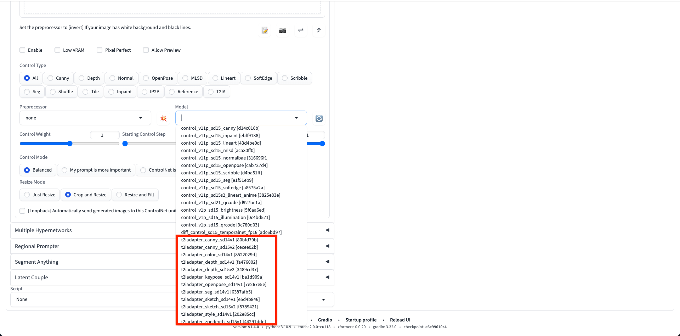
Task: Enable webcam input via the camera icon
Action: (x=282, y=31)
